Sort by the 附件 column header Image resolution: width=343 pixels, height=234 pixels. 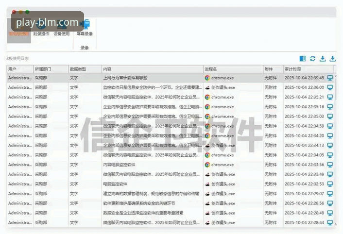[273, 69]
